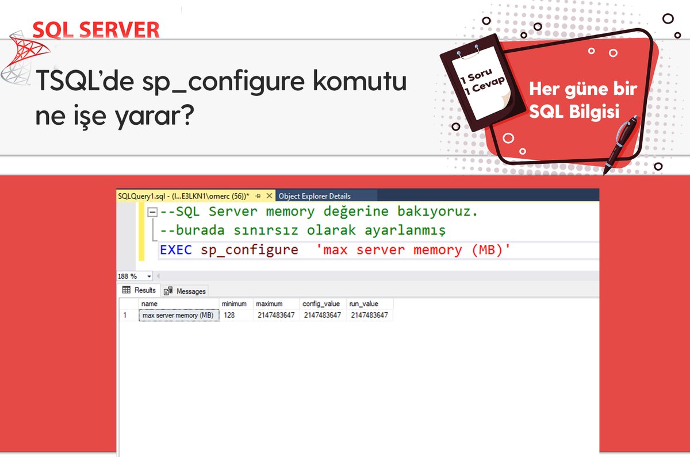Click the SQL SERVER logo text

96,29
